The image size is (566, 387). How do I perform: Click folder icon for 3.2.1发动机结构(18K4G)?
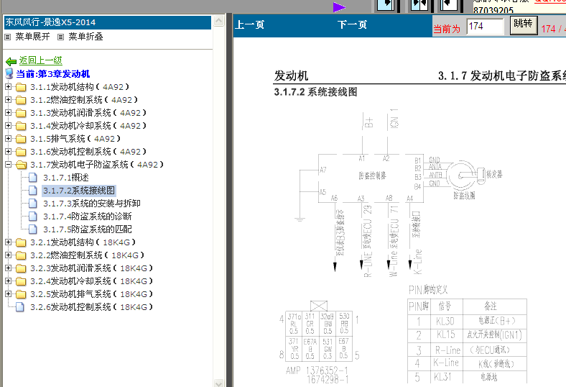[21, 242]
